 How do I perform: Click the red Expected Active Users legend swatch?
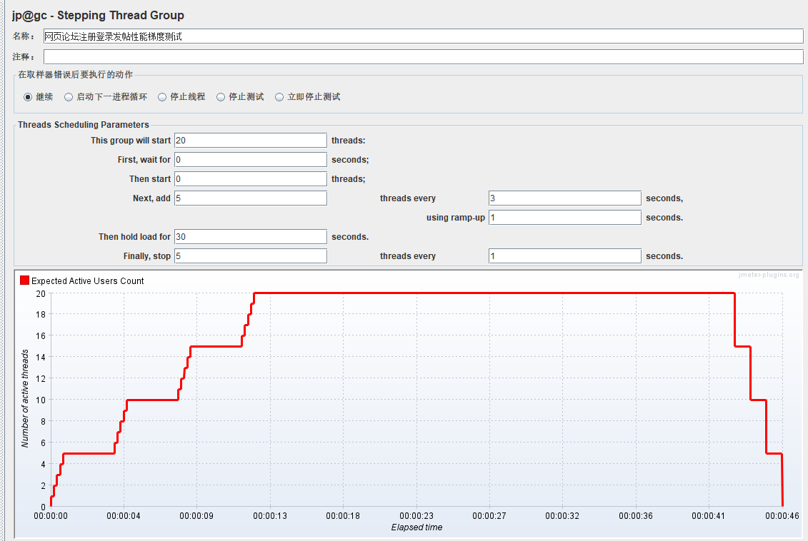[24, 280]
